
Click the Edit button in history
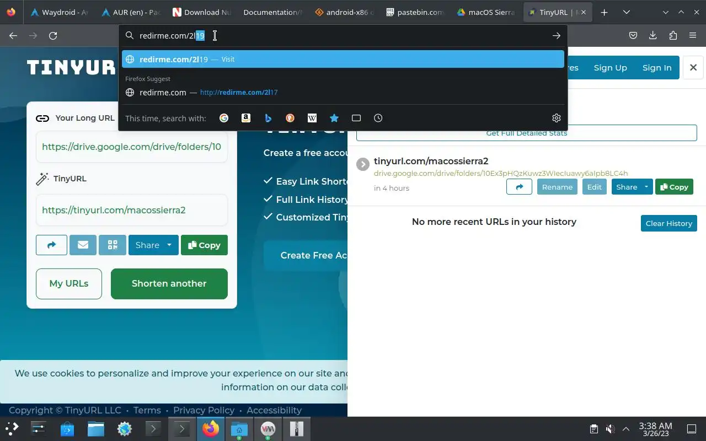pyautogui.click(x=594, y=187)
